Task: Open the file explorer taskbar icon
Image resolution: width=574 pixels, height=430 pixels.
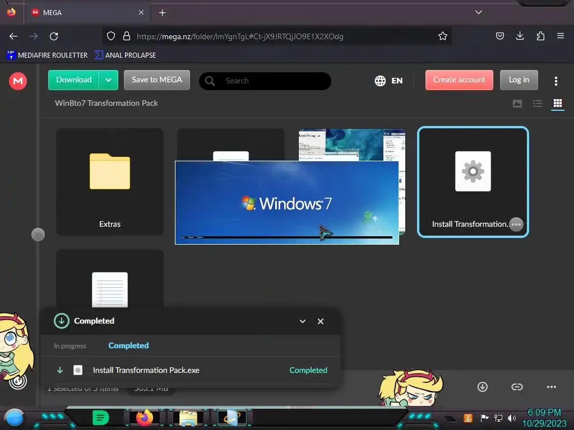Action: [x=188, y=418]
